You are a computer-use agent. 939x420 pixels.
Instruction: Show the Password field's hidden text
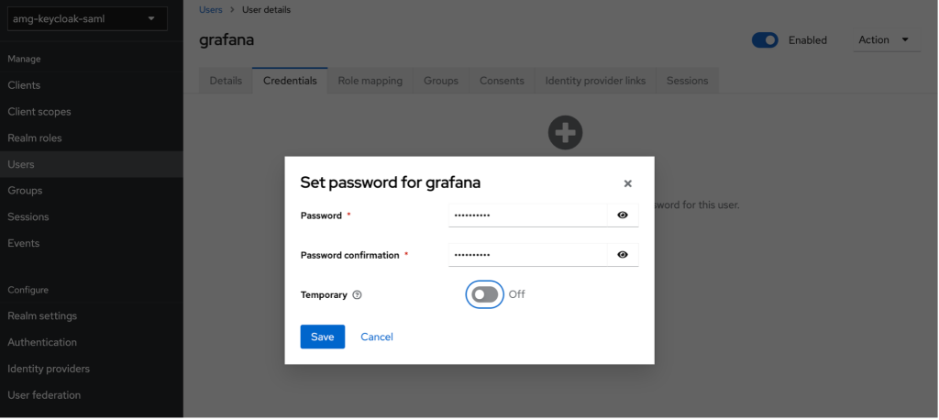[x=623, y=216]
